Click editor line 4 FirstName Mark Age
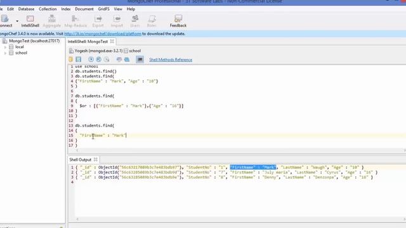406x228 pixels. tap(117, 81)
